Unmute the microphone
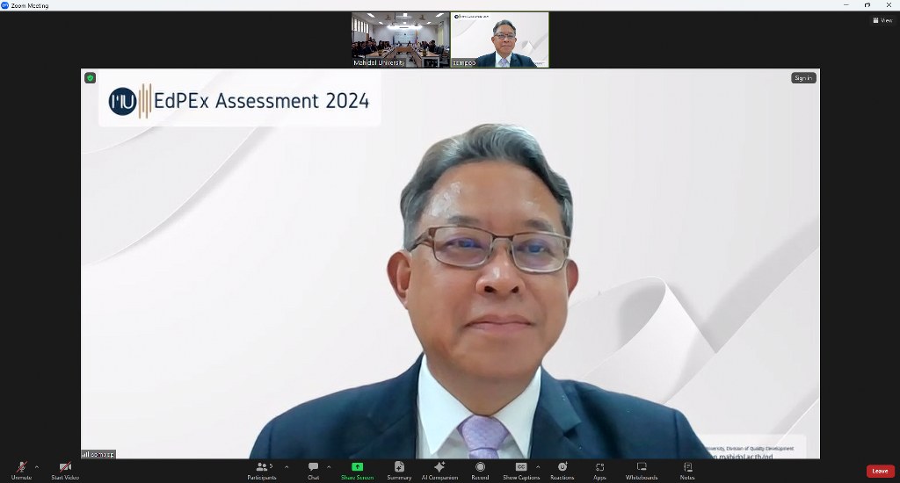This screenshot has height=483, width=900. pos(21,469)
